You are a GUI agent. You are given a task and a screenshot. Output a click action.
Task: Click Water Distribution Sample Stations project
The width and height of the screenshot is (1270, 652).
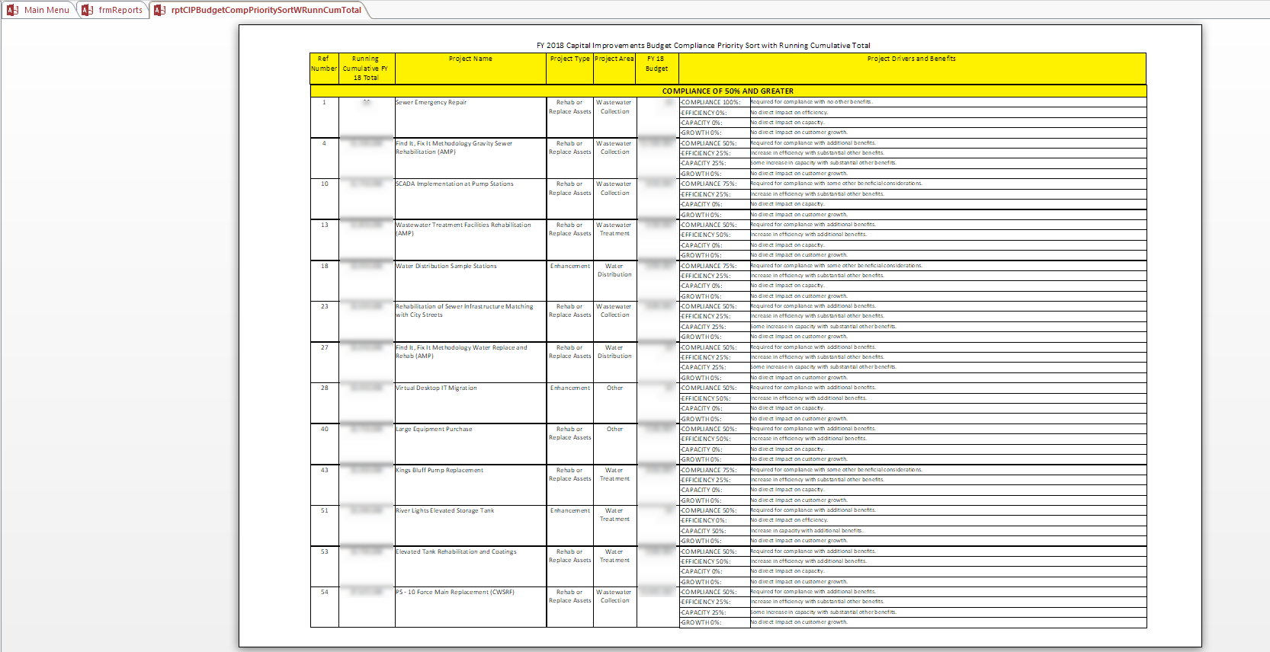pos(446,266)
